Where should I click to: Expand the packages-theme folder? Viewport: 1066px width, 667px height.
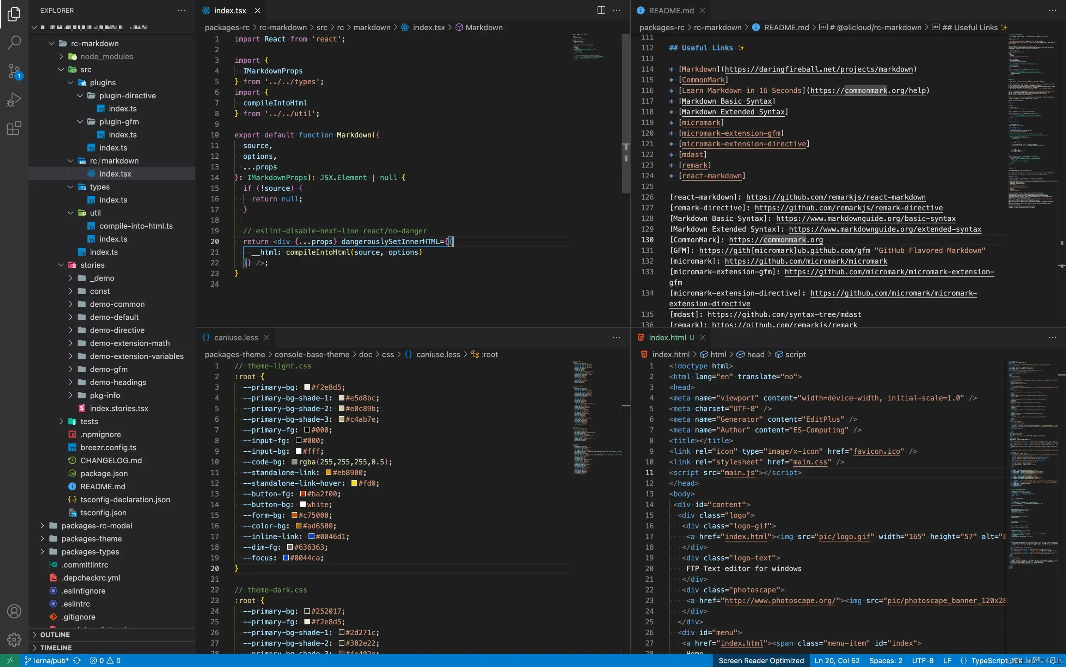point(91,539)
